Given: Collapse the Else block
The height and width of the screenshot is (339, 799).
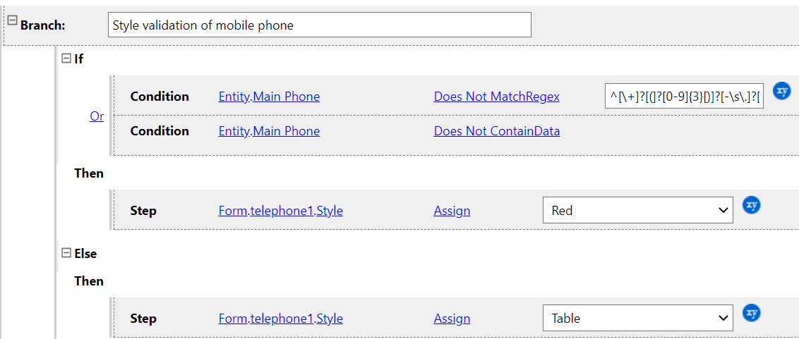Looking at the screenshot, I should pos(66,253).
